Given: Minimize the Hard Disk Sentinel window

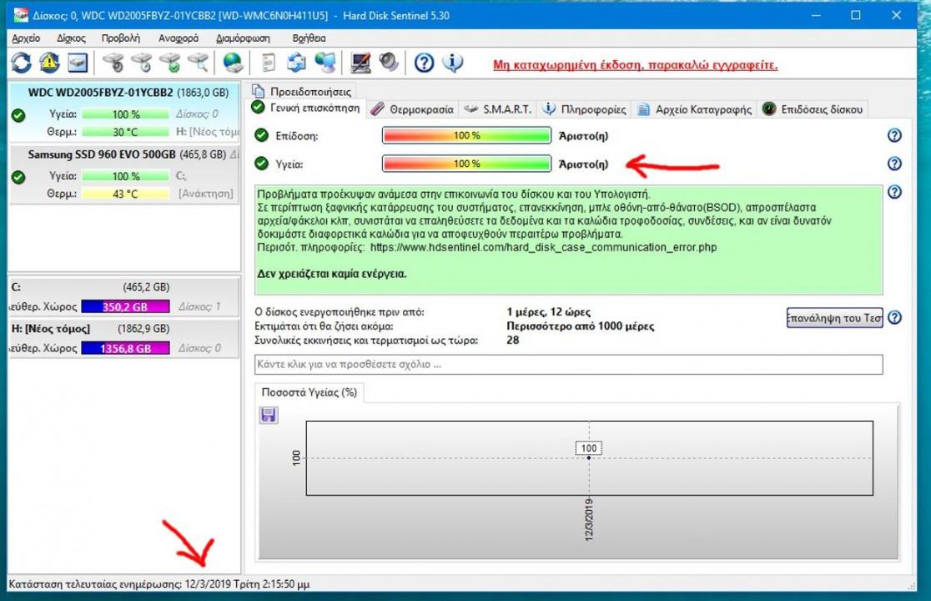Looking at the screenshot, I should [x=817, y=15].
